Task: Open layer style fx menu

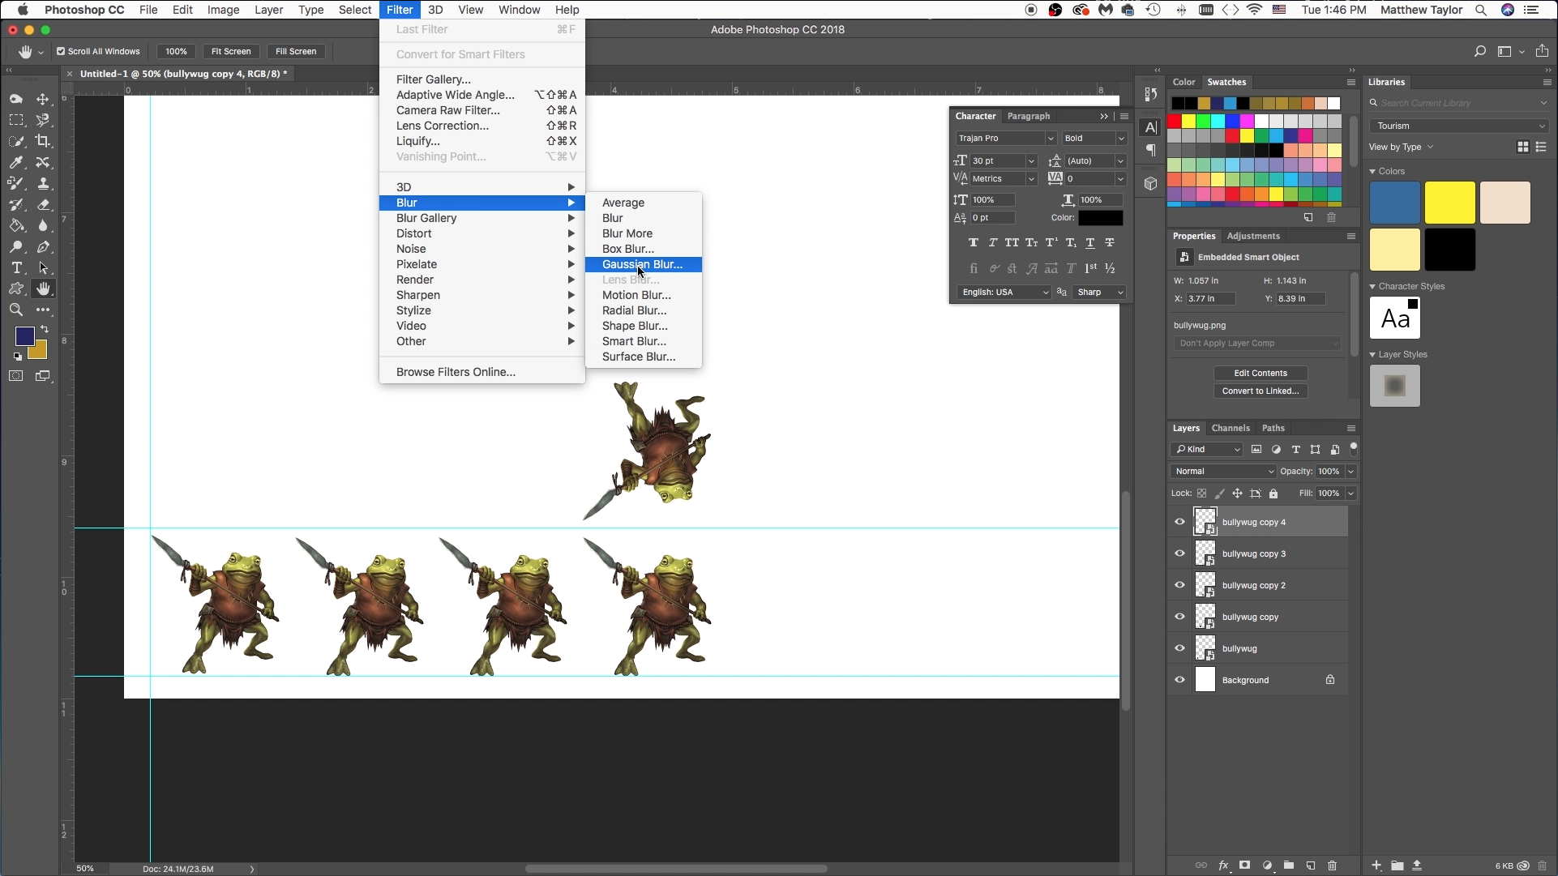Action: pyautogui.click(x=1222, y=865)
